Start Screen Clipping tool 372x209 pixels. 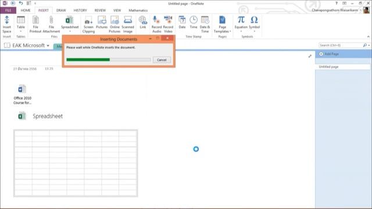pyautogui.click(x=88, y=24)
